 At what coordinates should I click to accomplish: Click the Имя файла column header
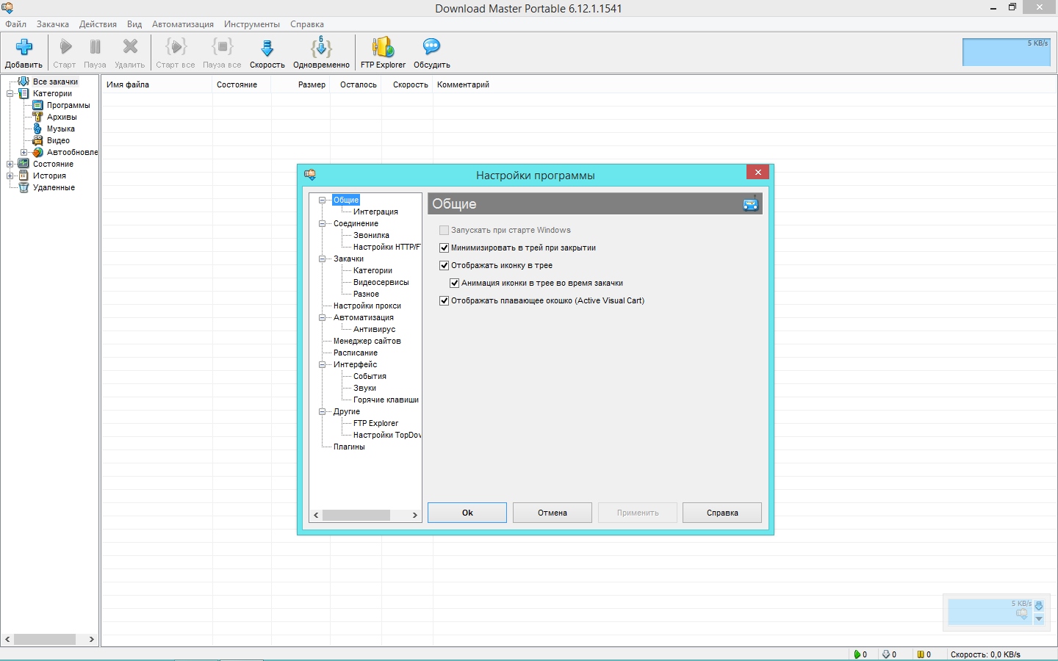coord(157,84)
